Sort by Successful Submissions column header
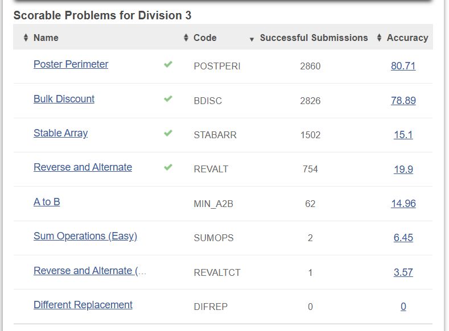The image size is (449, 331). pos(313,38)
